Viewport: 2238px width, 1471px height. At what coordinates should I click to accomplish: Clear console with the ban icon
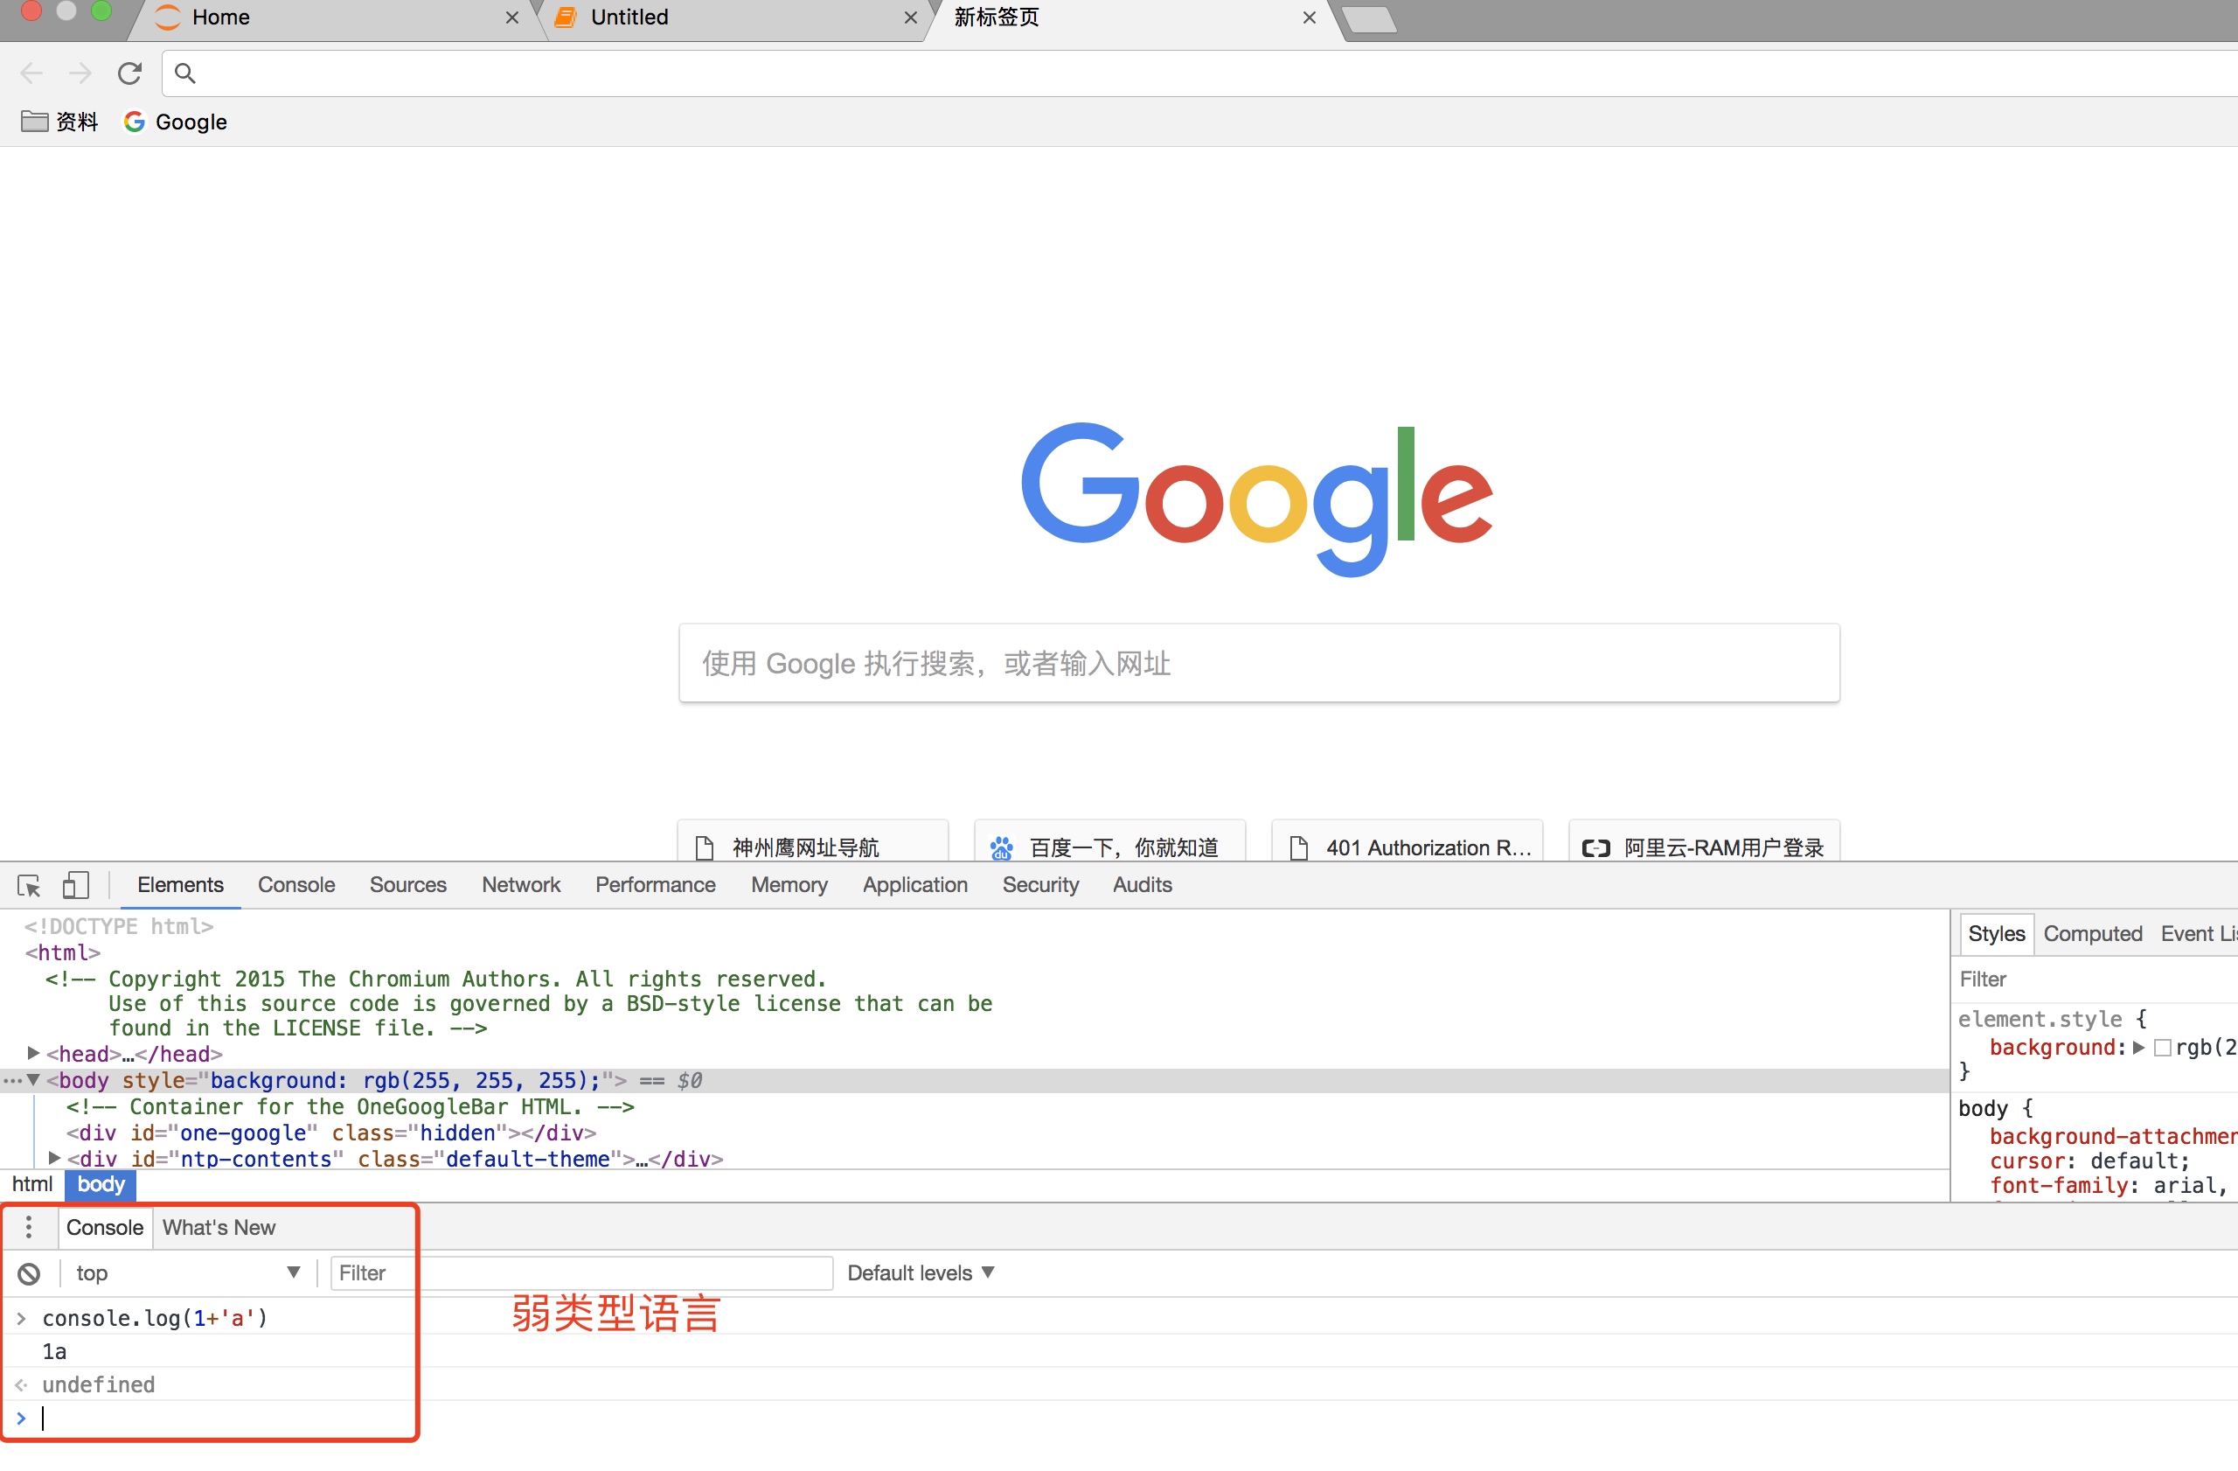(29, 1273)
